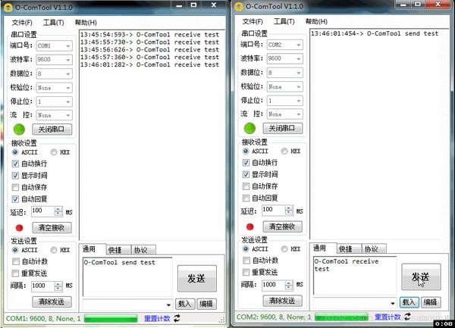Viewport: 455px width, 328px height.
Task: Click the refresh counter arrows icon in COM1 status bar
Action: click(177, 318)
